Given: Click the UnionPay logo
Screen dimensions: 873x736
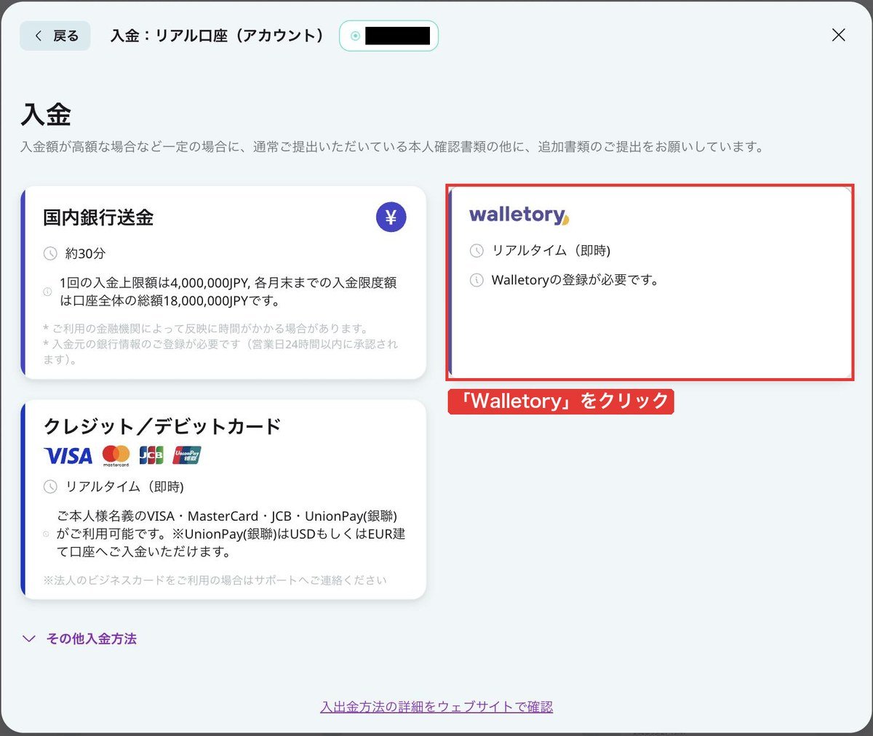Looking at the screenshot, I should pos(187,455).
